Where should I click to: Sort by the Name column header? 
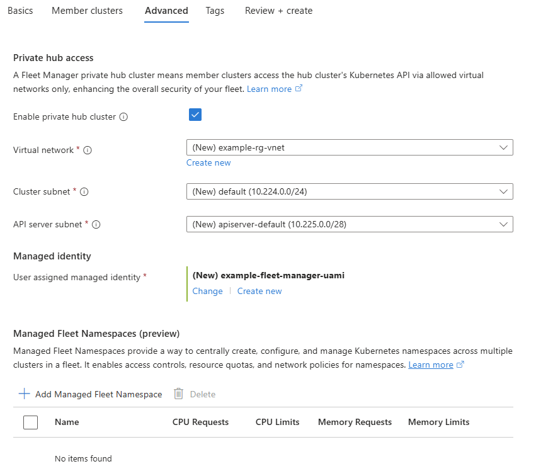[67, 422]
